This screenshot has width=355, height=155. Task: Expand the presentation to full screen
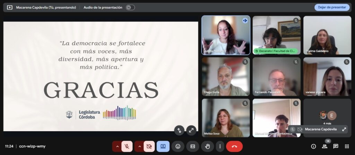[x=191, y=130]
